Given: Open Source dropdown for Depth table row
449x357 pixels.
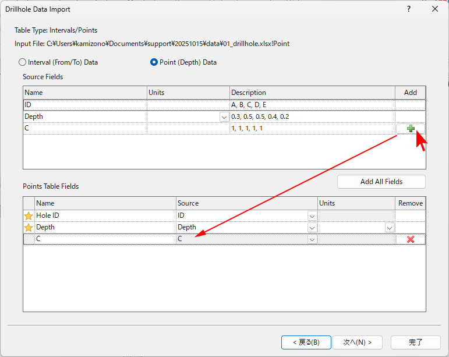Looking at the screenshot, I should (312, 228).
